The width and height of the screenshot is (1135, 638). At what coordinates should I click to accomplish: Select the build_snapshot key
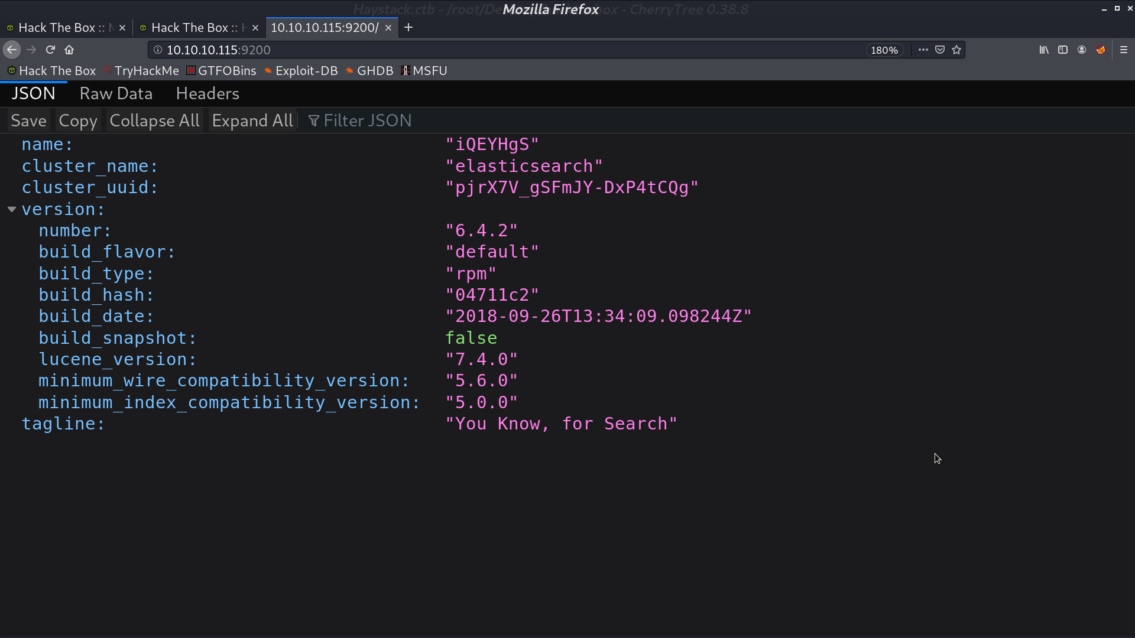point(117,338)
